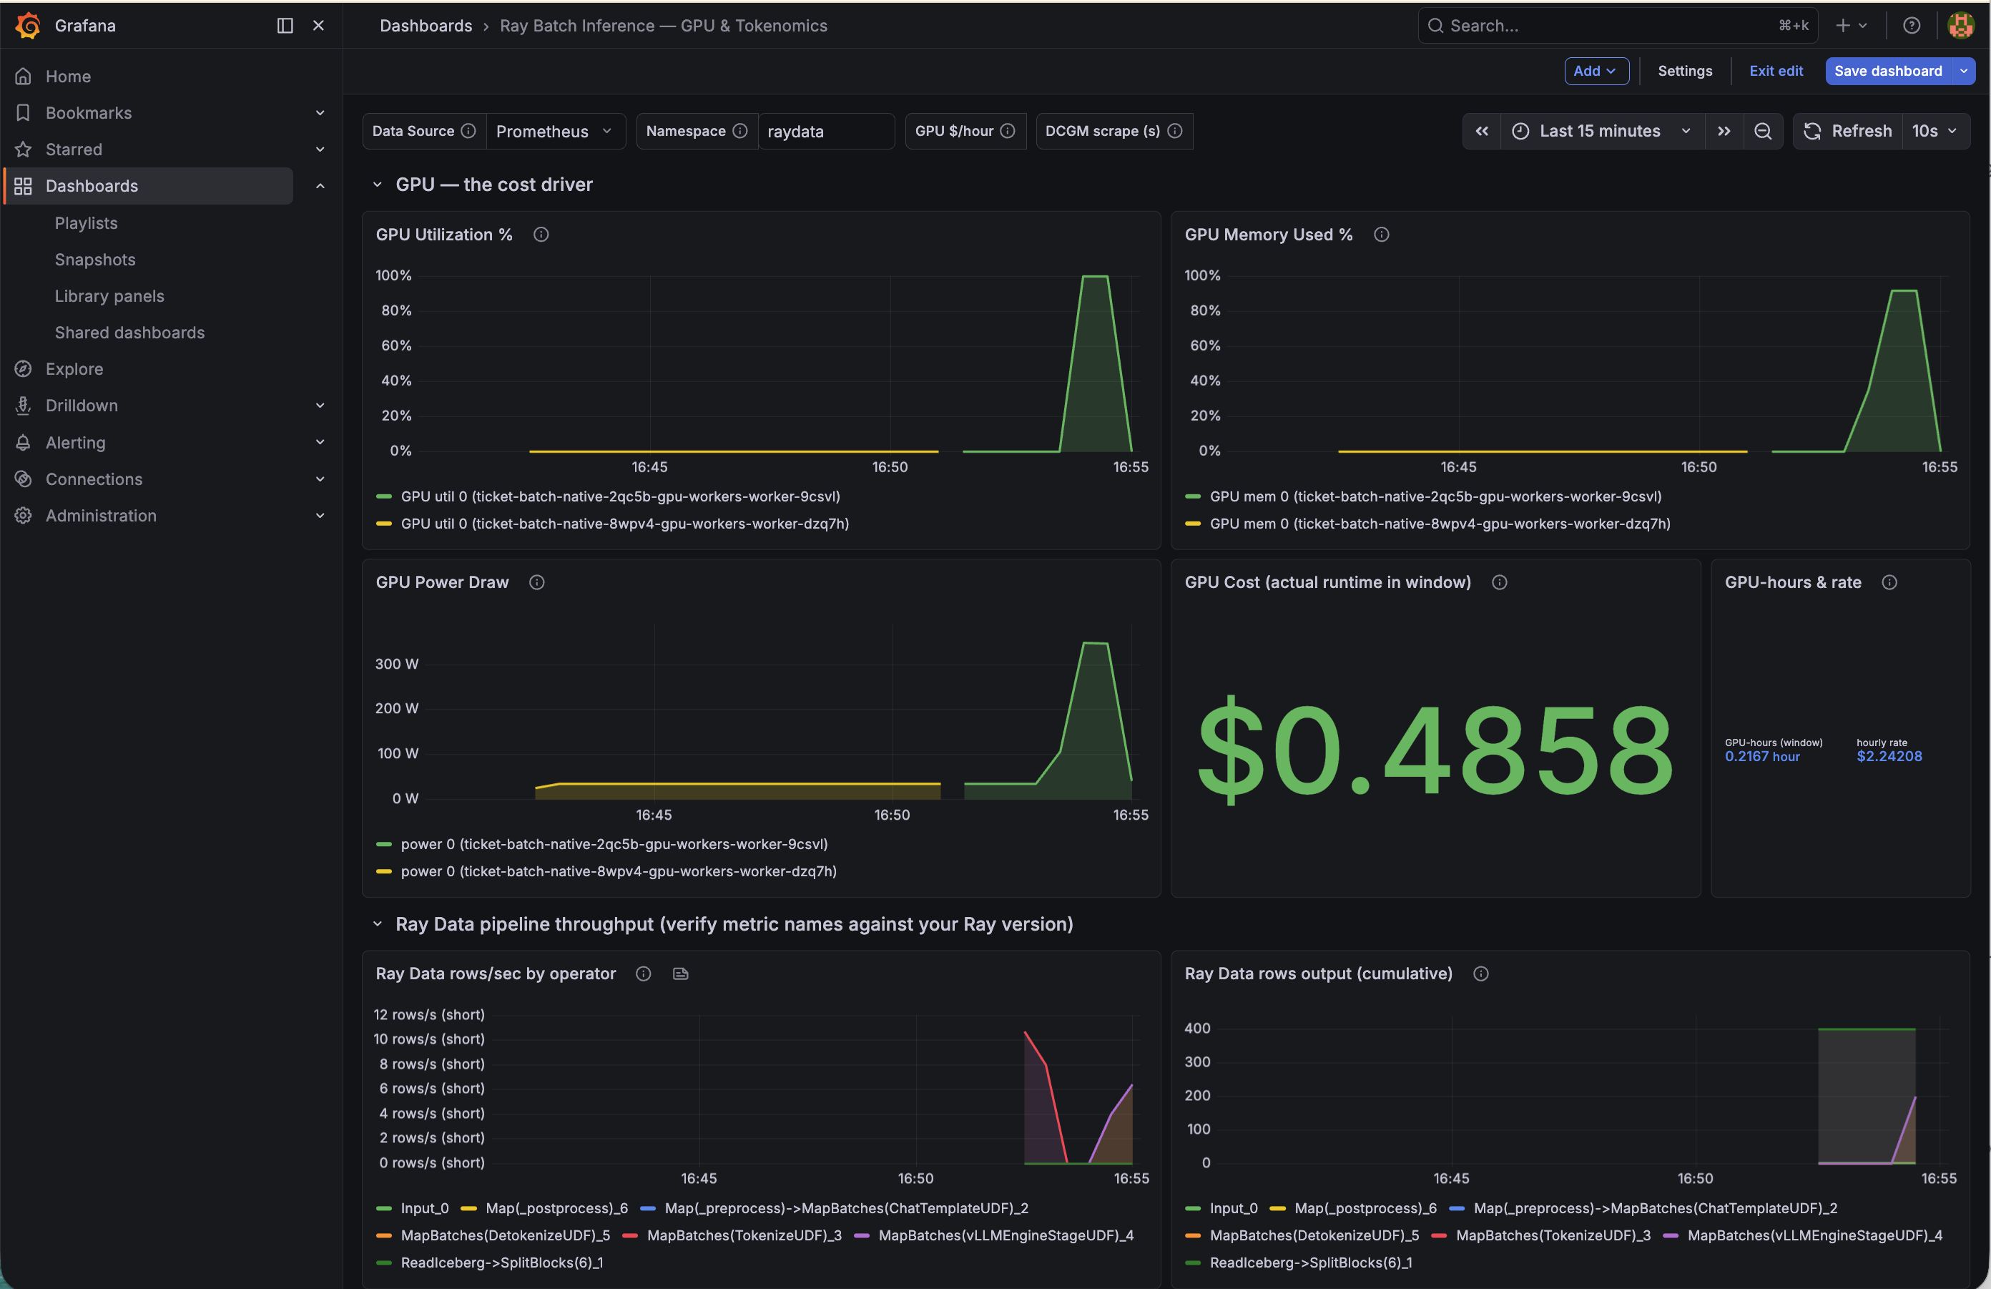Screen dimensions: 1991x1289
Task: Click the Dashboards breadcrumb link
Action: click(x=426, y=26)
